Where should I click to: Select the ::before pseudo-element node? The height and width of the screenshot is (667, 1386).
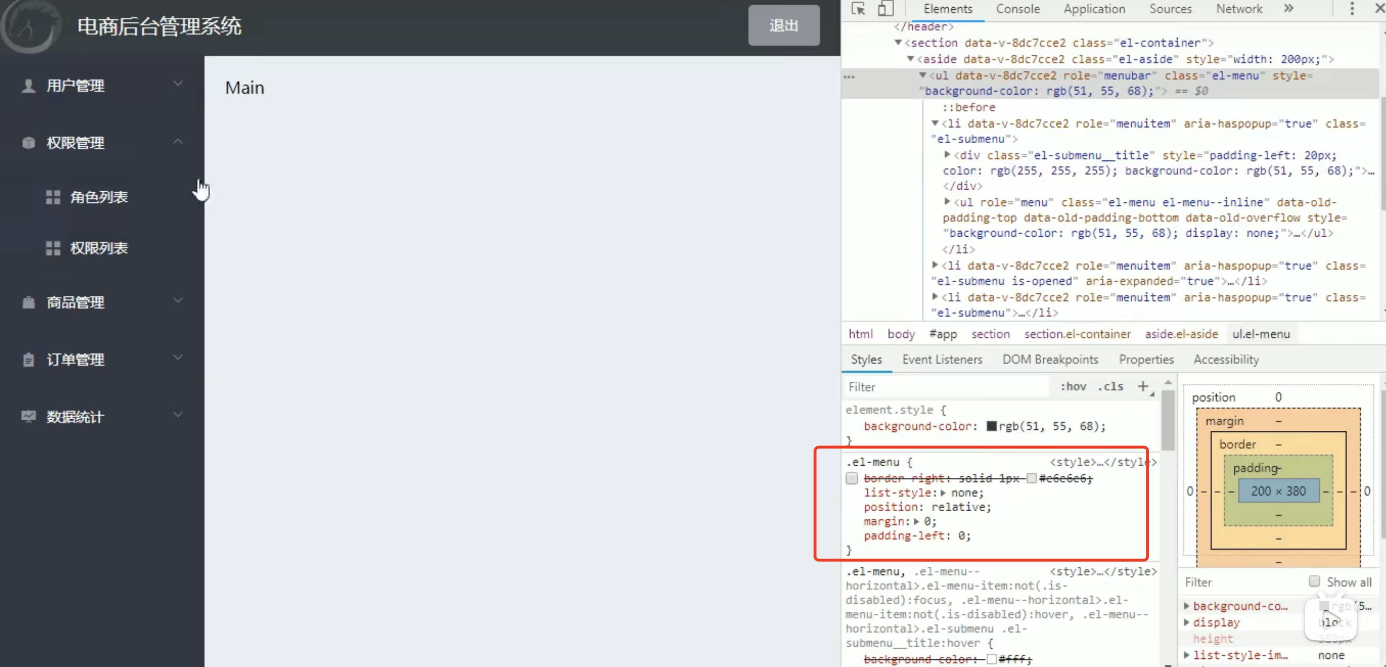click(x=969, y=107)
